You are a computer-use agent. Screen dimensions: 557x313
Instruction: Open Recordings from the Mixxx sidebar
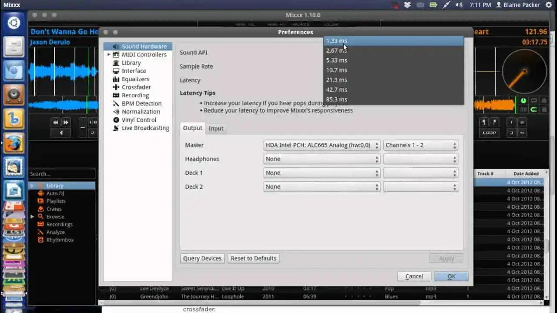pyautogui.click(x=59, y=224)
